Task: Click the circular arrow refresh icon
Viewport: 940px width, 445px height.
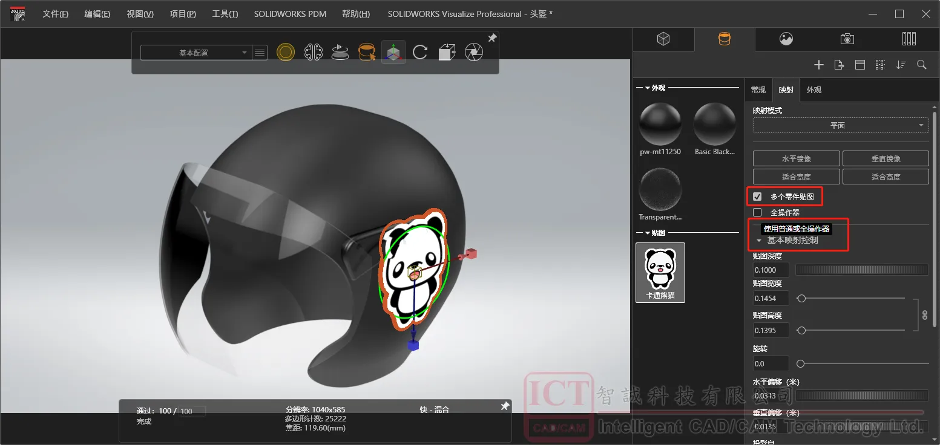Action: click(420, 53)
